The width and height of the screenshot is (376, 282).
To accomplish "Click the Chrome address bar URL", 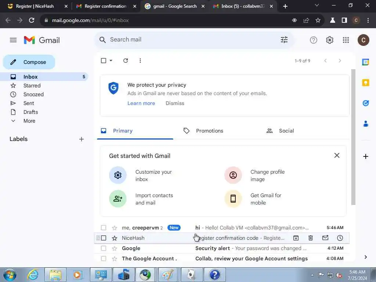I will [90, 21].
